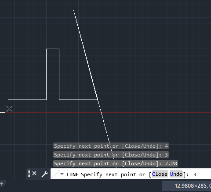The image size is (211, 192).
Task: Click the left vertical edge of the rectangle
Action: pos(47,74)
